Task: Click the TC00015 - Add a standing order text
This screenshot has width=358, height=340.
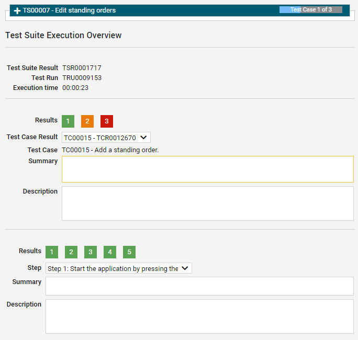Action: point(110,150)
